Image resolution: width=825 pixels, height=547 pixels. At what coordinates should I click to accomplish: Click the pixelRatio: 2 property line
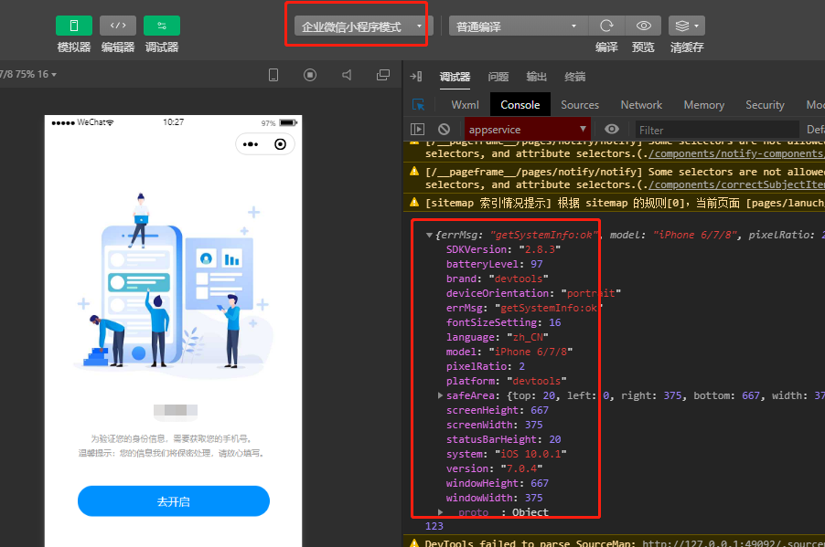485,366
